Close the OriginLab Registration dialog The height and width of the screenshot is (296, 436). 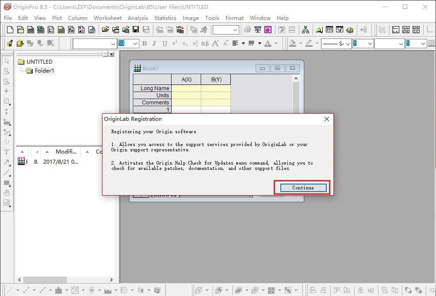(327, 119)
